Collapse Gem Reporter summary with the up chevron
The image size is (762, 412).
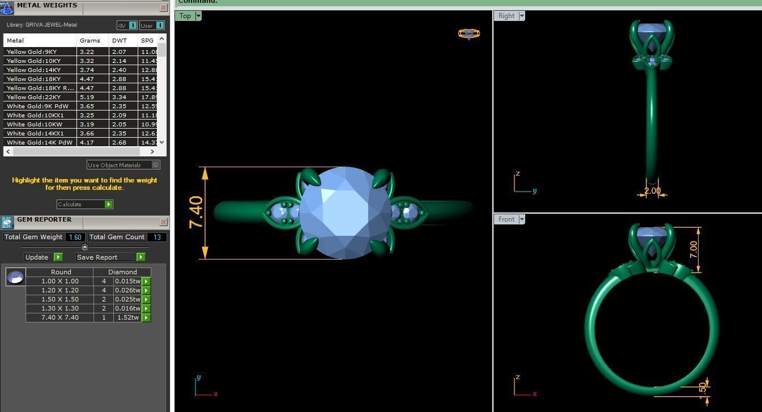tap(85, 247)
